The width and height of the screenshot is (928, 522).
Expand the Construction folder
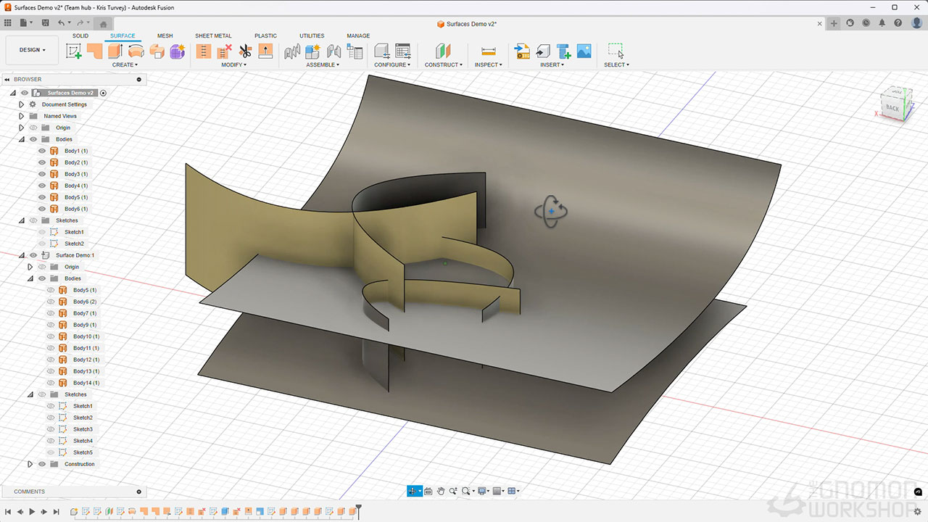(30, 464)
